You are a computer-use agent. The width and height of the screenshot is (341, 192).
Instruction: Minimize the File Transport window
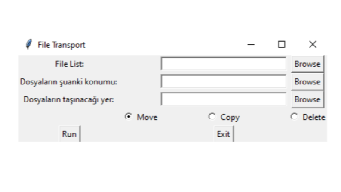pos(251,45)
